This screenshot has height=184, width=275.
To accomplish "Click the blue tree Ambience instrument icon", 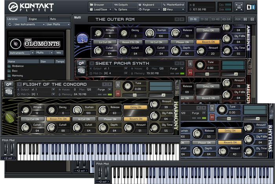I will pyautogui.click(x=83, y=38).
